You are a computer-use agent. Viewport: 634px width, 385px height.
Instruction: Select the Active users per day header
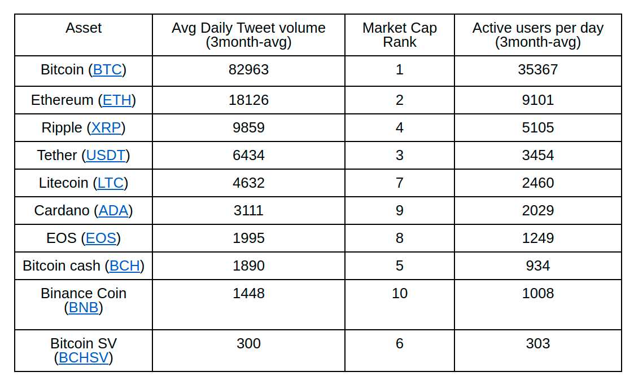[x=537, y=35]
